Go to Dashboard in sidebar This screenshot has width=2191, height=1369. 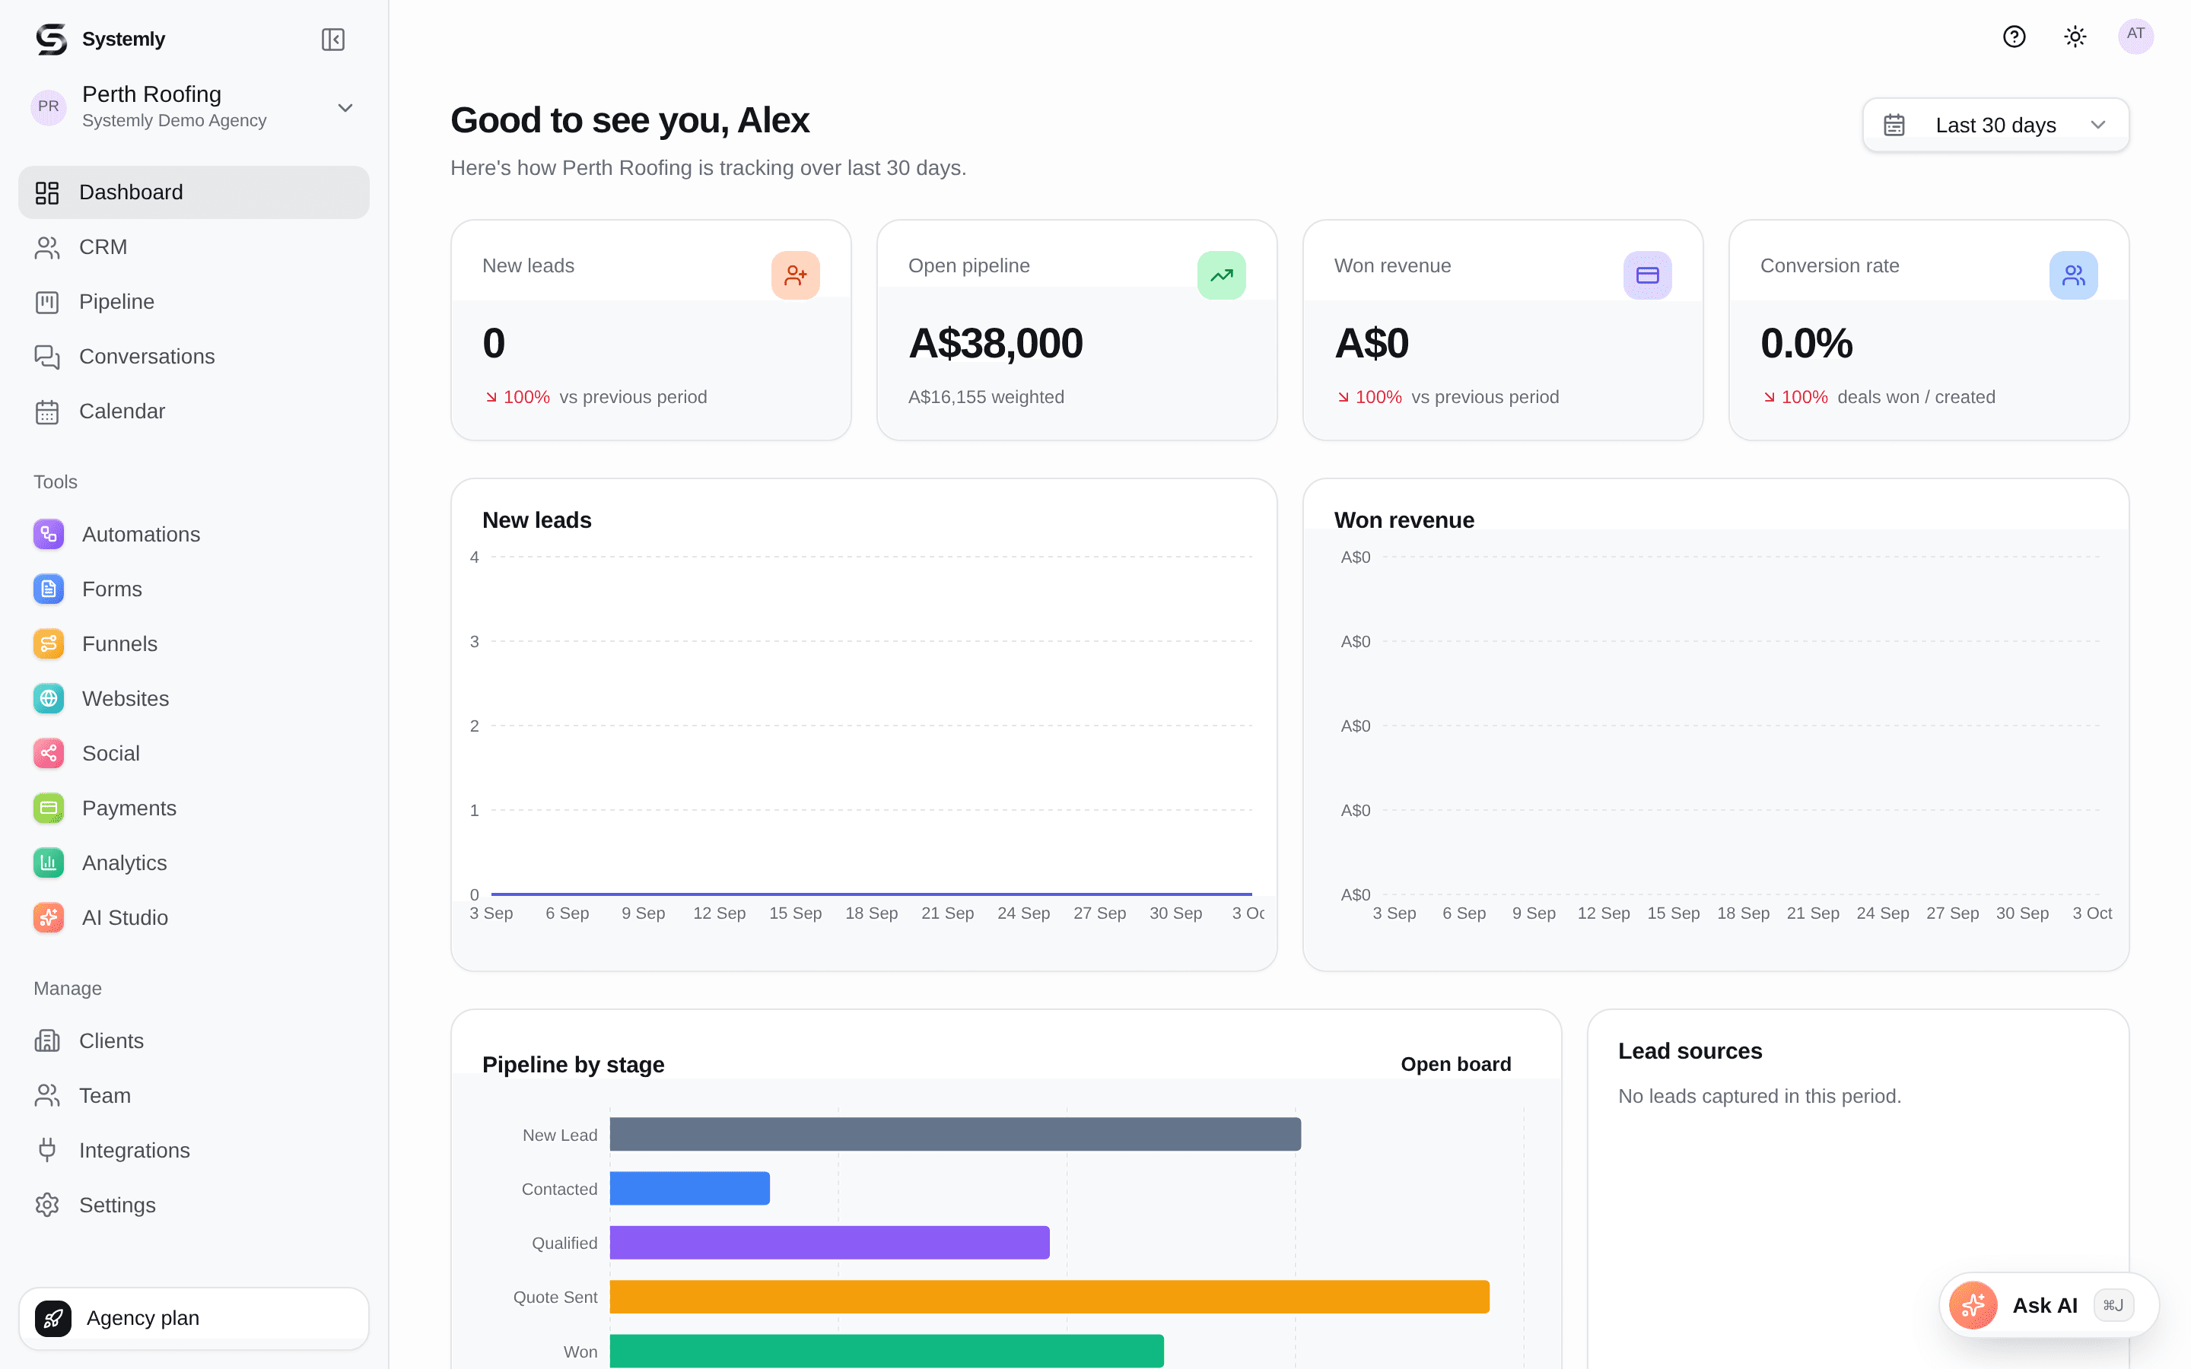point(194,192)
